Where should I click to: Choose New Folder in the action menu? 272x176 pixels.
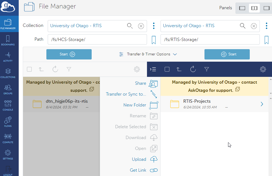135,105
